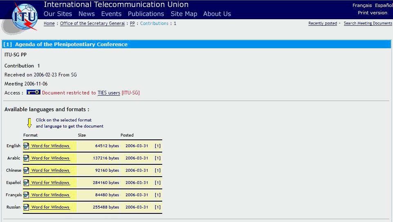
Task: Open the News menu item
Action: (x=87, y=14)
